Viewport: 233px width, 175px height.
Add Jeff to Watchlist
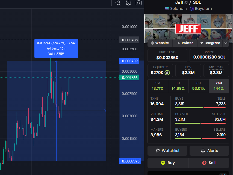pyautogui.click(x=167, y=151)
